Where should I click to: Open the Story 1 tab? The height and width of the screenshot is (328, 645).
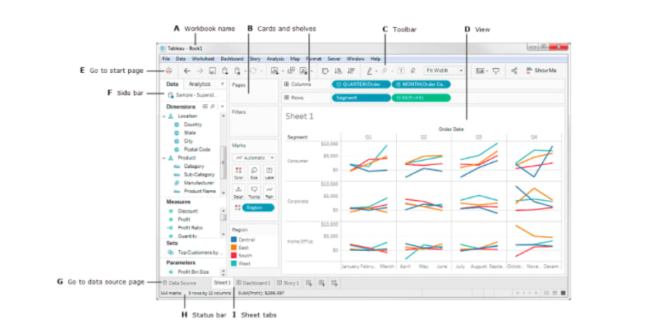click(288, 283)
